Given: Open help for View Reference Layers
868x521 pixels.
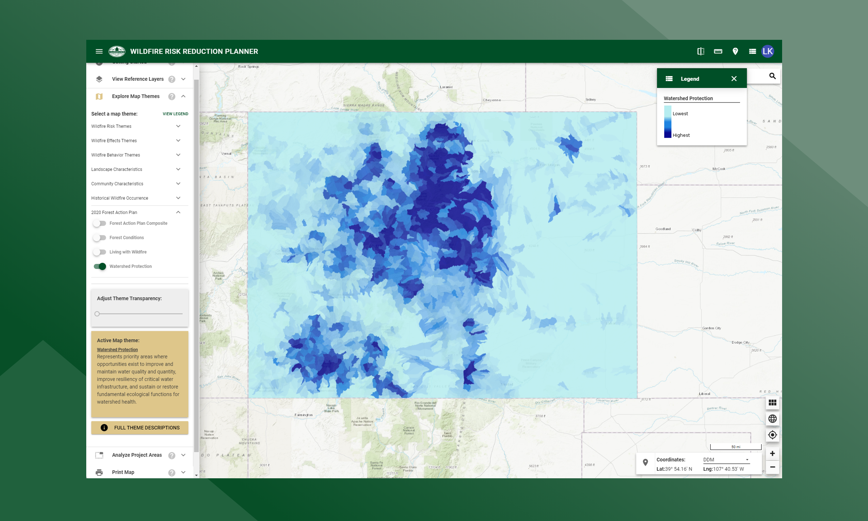Looking at the screenshot, I should [x=172, y=79].
